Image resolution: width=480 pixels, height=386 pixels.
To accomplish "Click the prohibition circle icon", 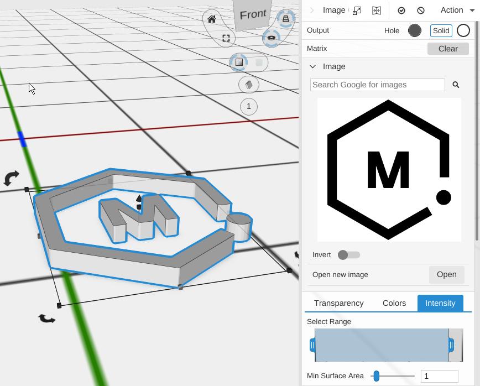I will [x=421, y=11].
